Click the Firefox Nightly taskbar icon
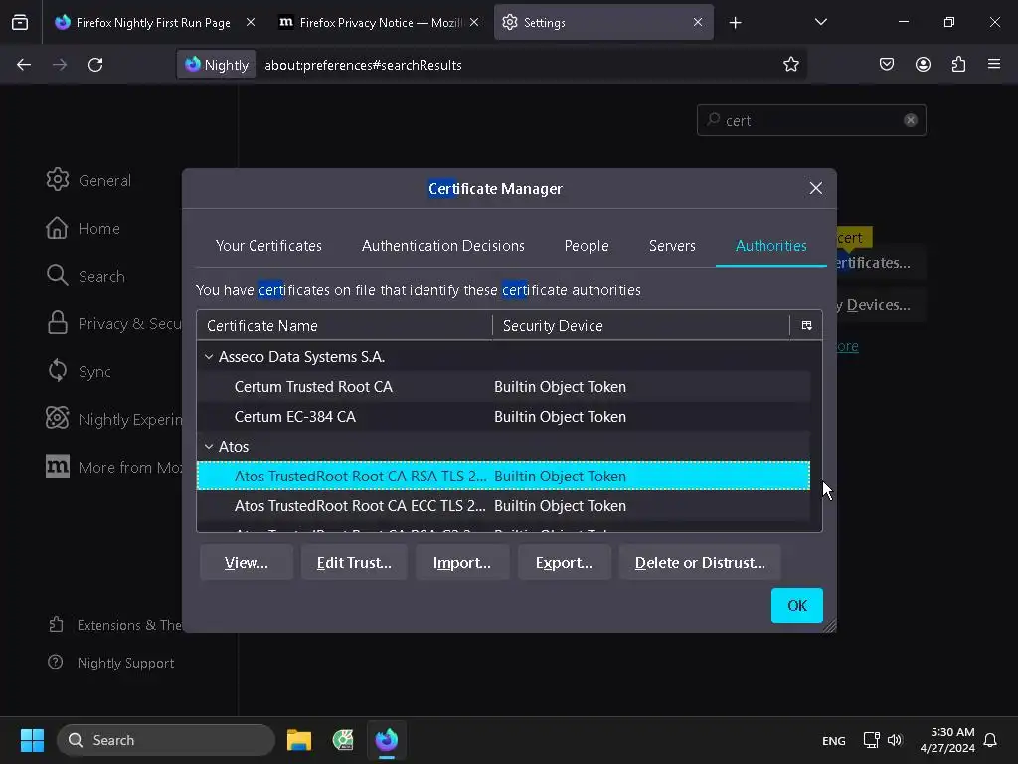The image size is (1018, 764). [387, 740]
